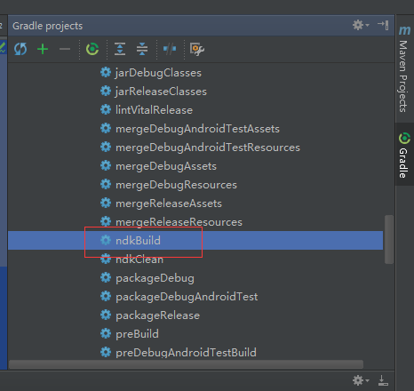Select the packageDebugAndroidTest task
The image size is (414, 391).
187,297
